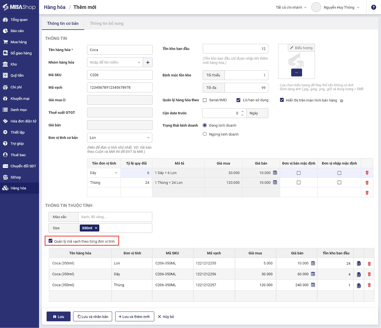
Task: Click import icon on Coca Dây row
Action: (x=359, y=274)
